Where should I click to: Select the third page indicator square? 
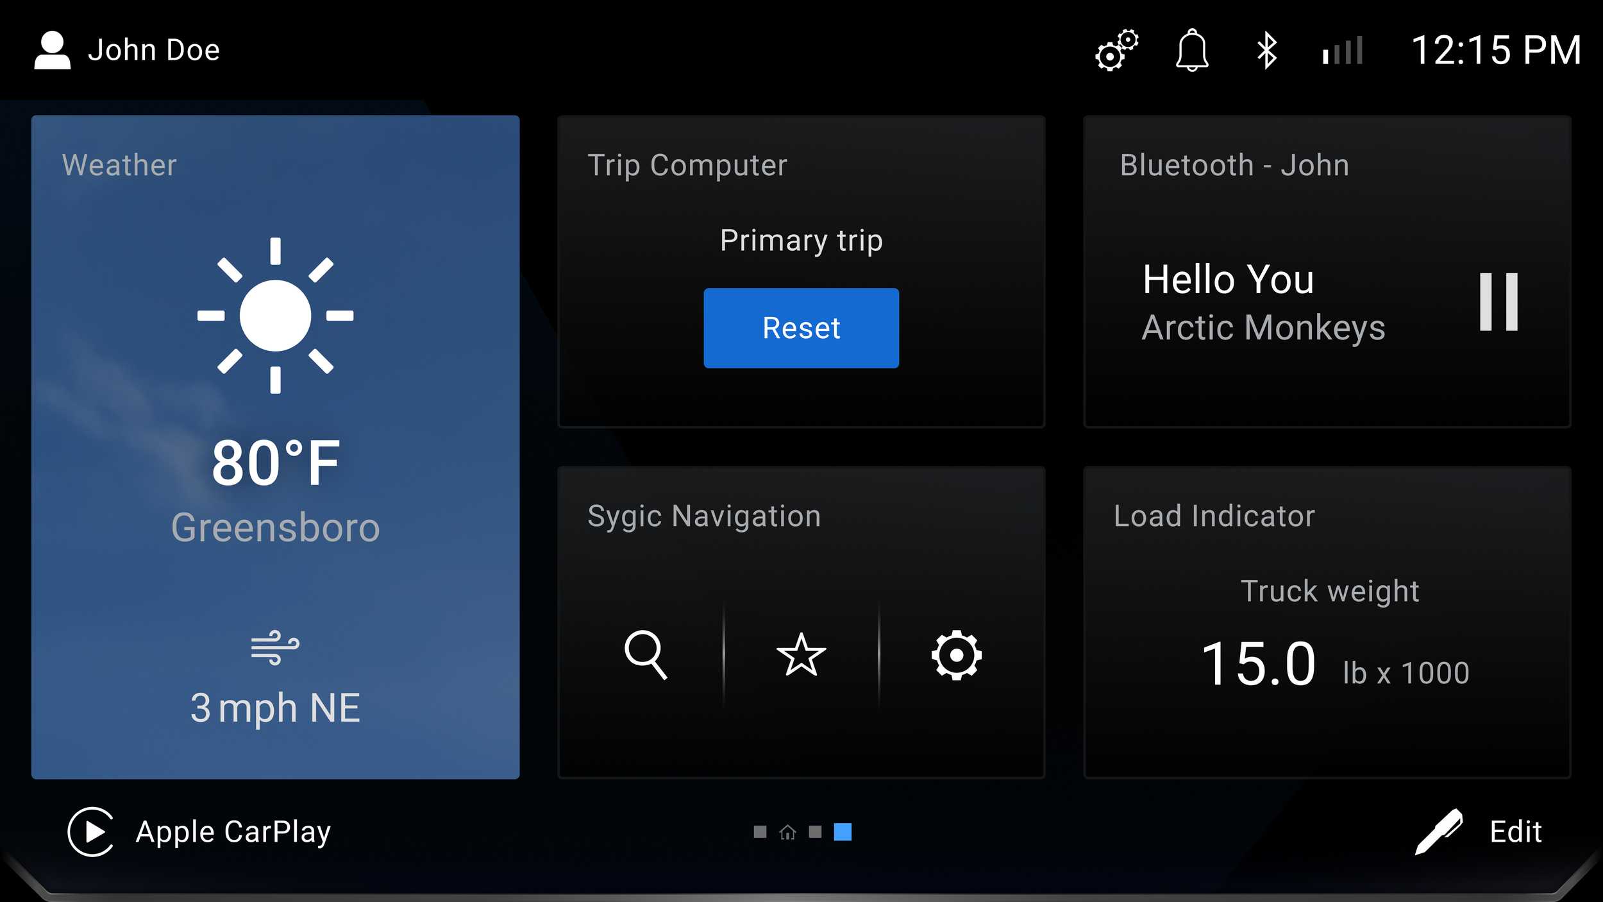815,832
